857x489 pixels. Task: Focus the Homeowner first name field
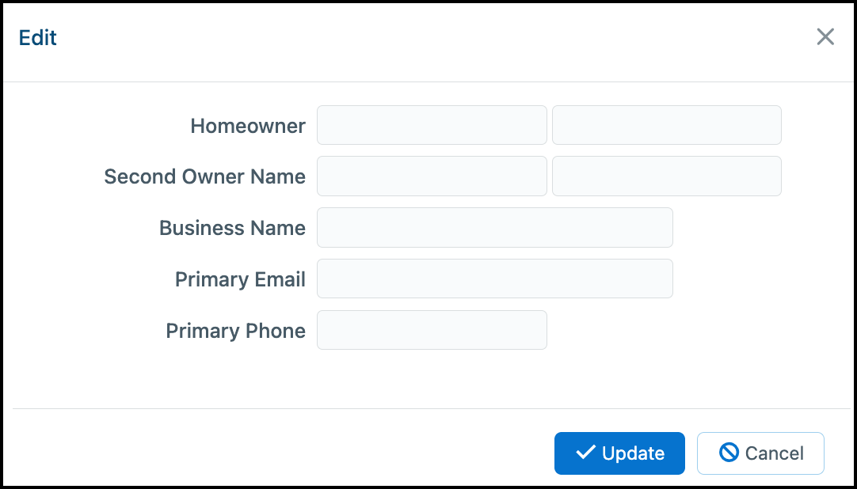click(x=432, y=125)
